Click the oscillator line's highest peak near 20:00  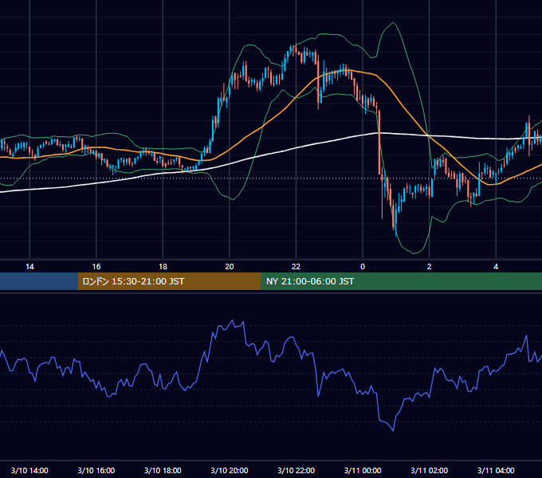point(232,321)
